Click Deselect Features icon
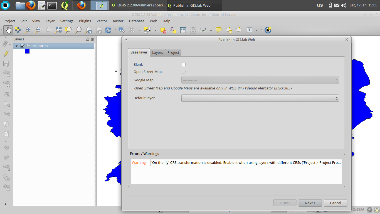 (163, 30)
